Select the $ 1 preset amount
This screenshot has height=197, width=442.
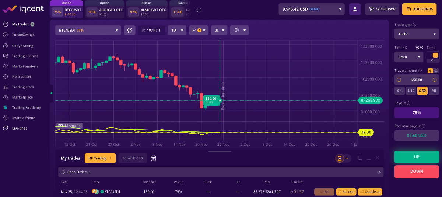coord(399,91)
